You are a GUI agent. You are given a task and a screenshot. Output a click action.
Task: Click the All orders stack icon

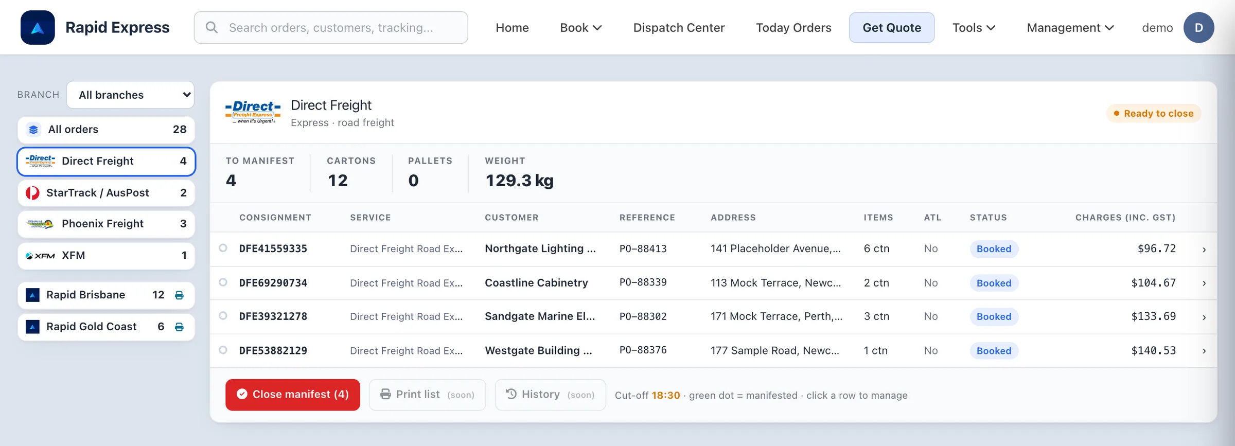click(33, 130)
